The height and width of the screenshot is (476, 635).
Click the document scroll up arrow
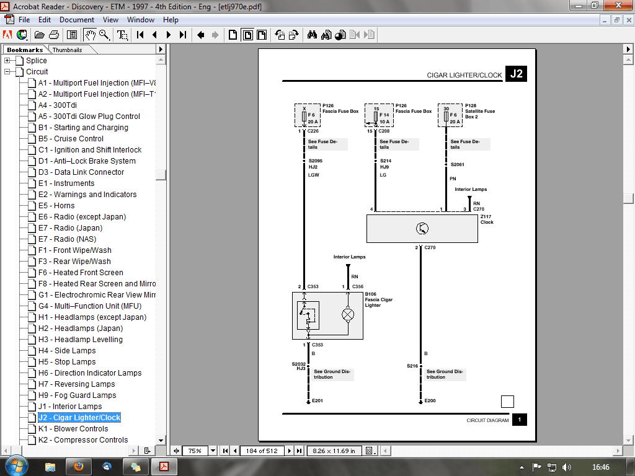[x=628, y=60]
